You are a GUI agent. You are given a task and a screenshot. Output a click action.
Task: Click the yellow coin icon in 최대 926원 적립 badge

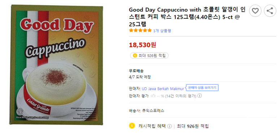point(135,56)
